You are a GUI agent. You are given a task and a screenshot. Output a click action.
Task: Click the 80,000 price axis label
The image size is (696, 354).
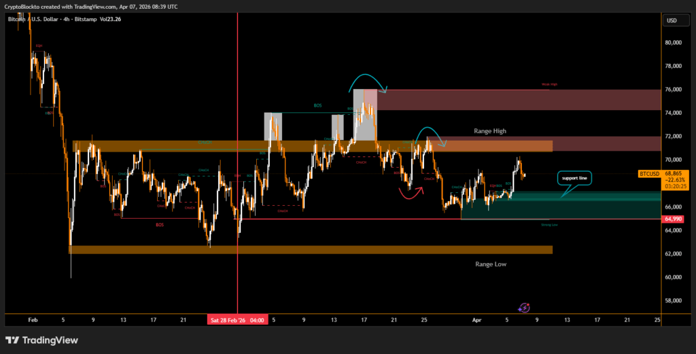(x=672, y=42)
